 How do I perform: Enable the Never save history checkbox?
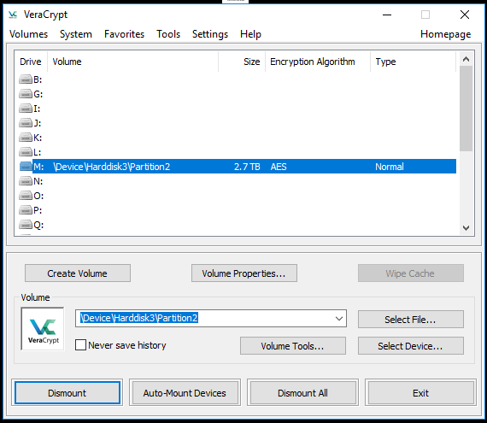[x=81, y=345]
